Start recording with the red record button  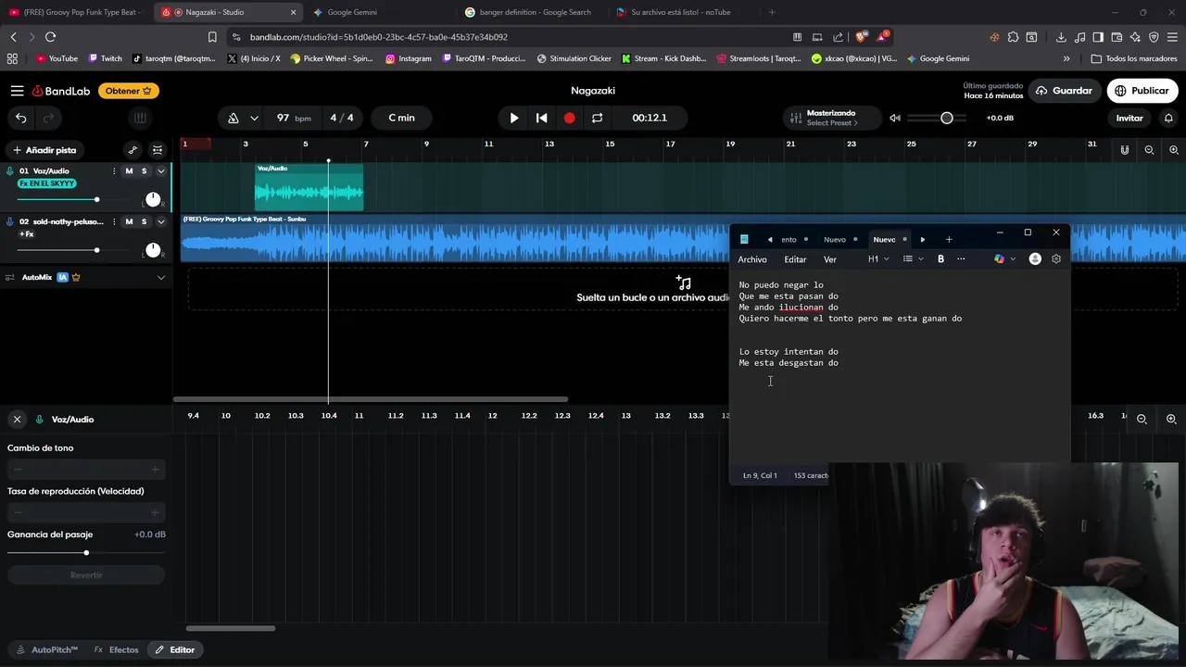click(569, 118)
